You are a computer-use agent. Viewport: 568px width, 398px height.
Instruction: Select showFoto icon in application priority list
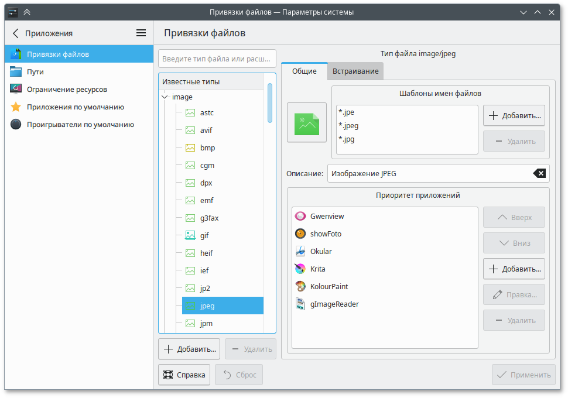[300, 234]
